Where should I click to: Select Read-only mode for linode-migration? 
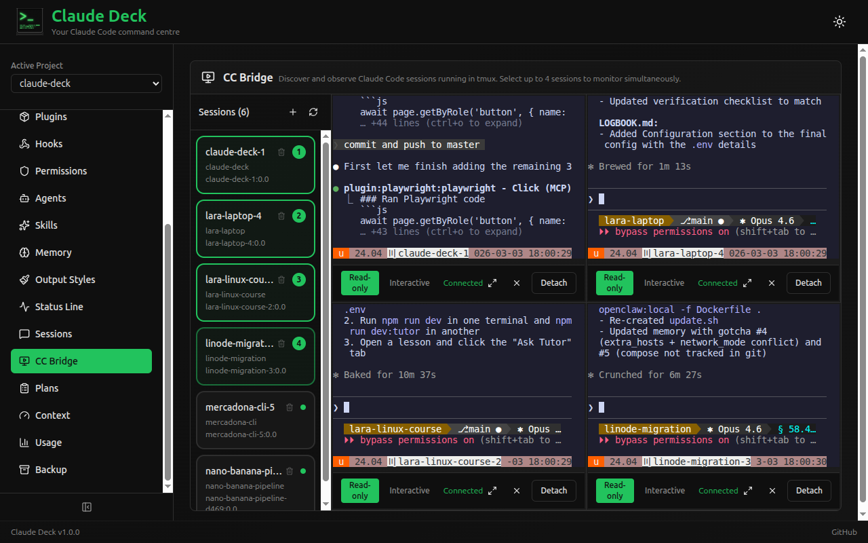(614, 490)
